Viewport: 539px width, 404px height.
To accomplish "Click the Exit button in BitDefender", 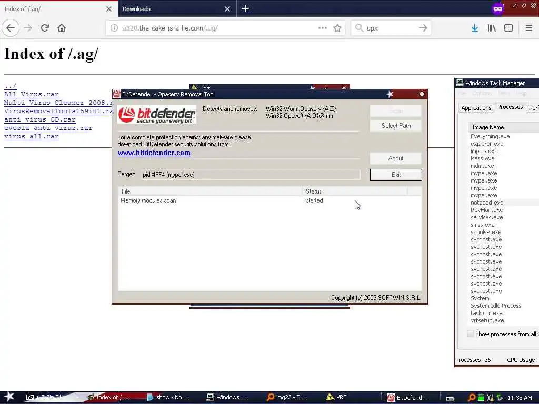I will pos(396,175).
